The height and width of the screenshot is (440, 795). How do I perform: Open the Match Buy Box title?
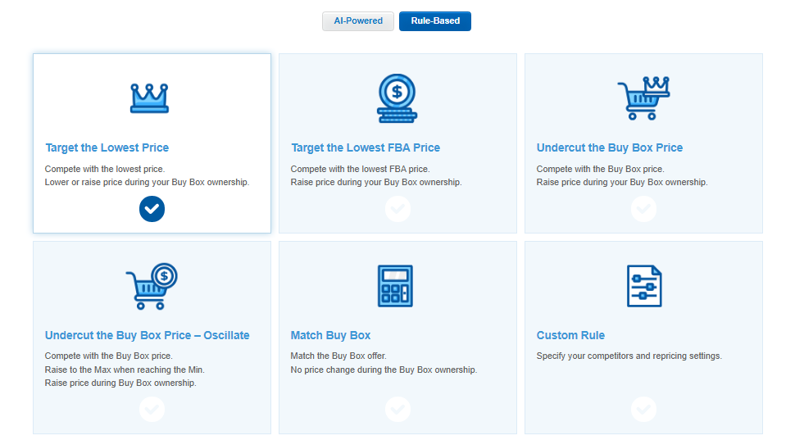(330, 335)
